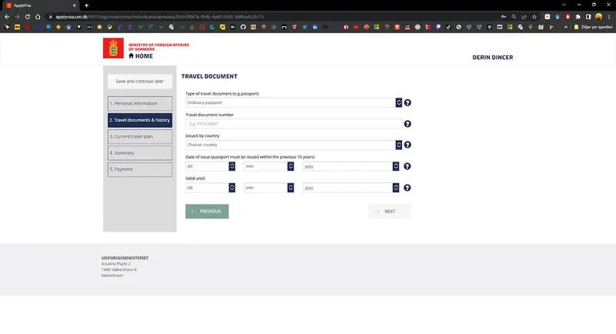This screenshot has height=334, width=616.
Task: Open help for issued by country
Action: pos(407,145)
